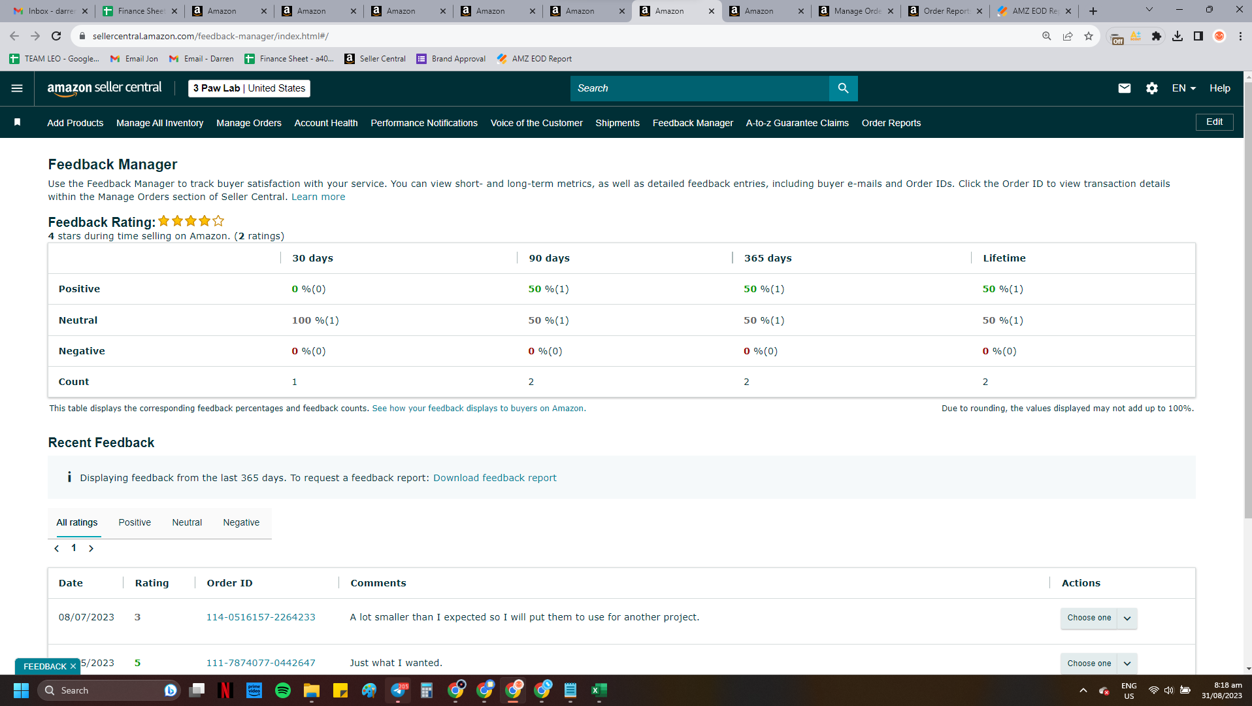Open how feedback displays to buyers link
1252x706 pixels.
(479, 409)
